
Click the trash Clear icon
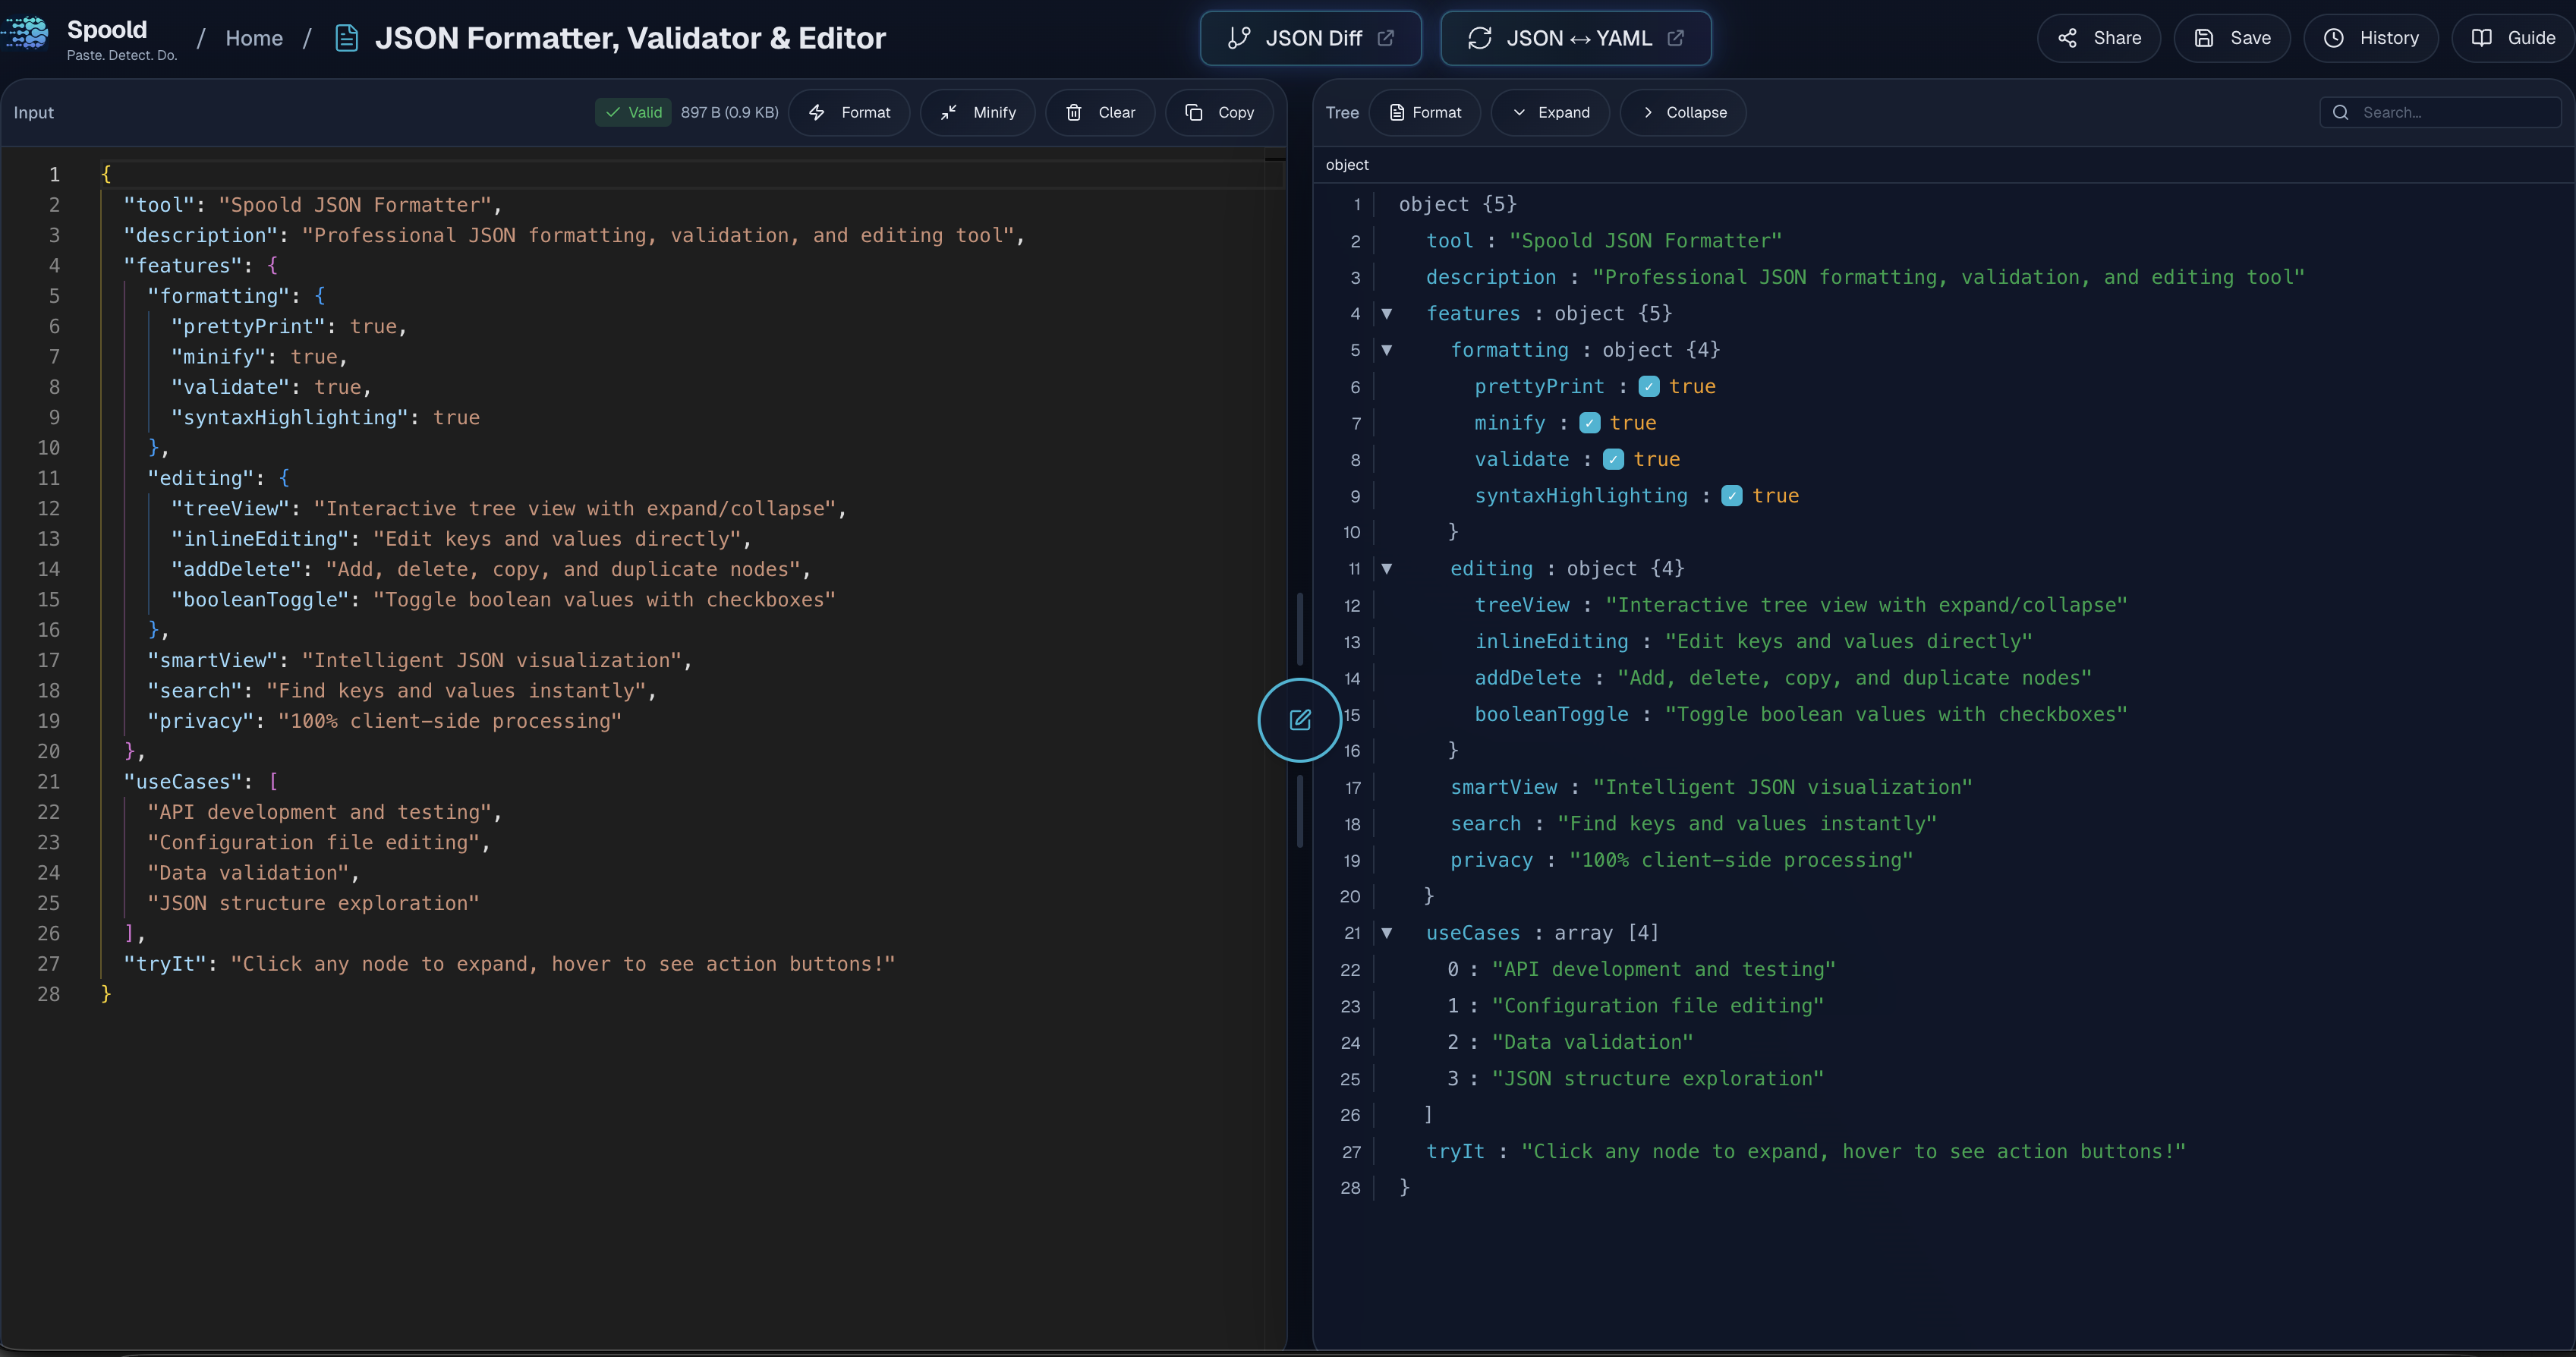(x=1073, y=113)
